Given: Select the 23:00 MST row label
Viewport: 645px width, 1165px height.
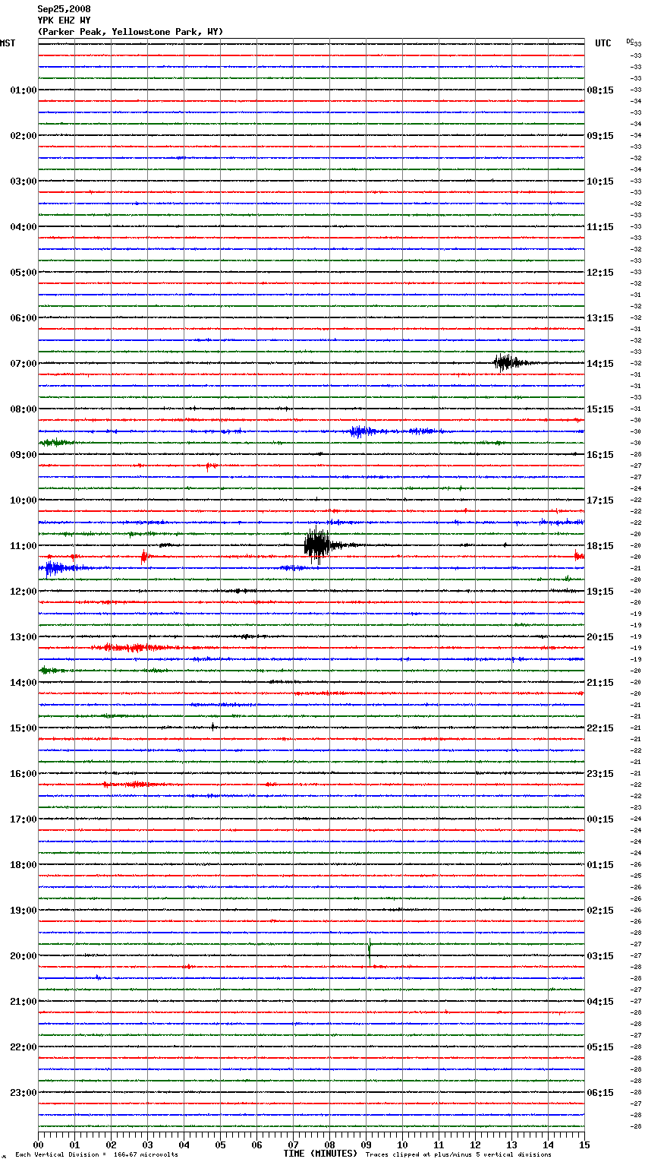Looking at the screenshot, I should [23, 1093].
